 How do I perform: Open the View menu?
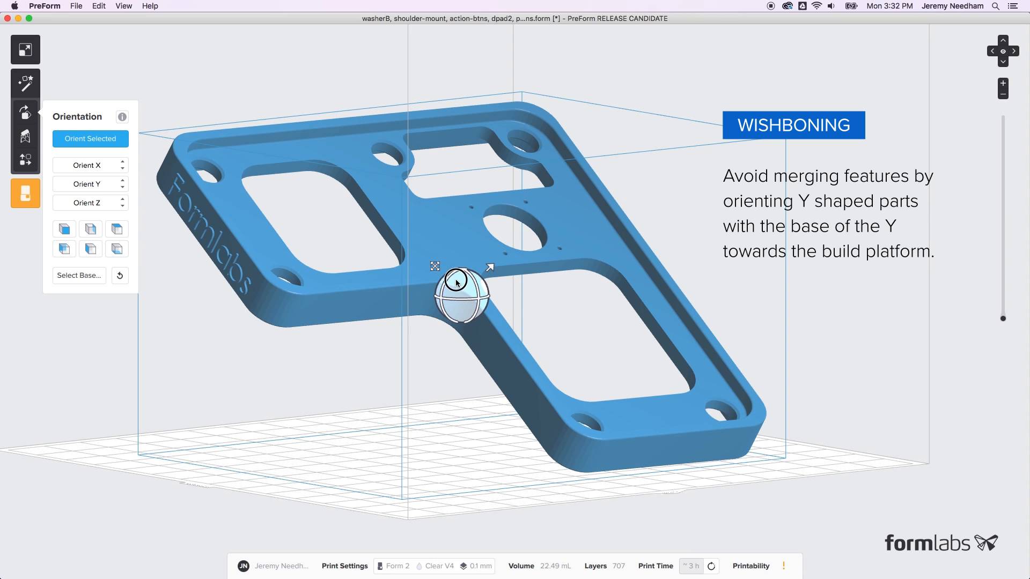pyautogui.click(x=123, y=6)
